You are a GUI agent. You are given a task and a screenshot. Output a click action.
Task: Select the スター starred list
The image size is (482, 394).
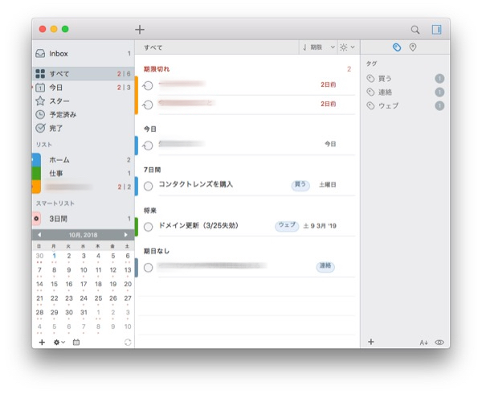coord(59,101)
